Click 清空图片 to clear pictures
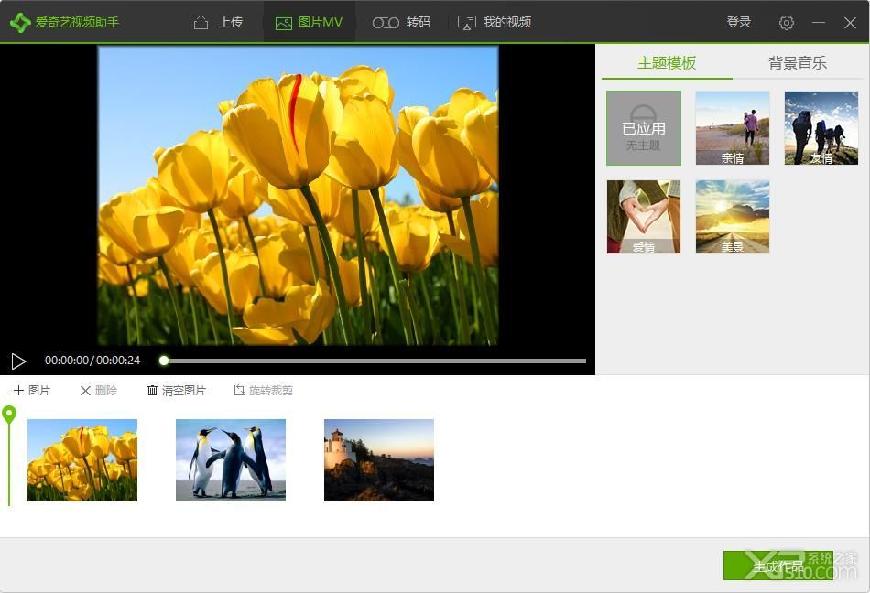This screenshot has height=593, width=870. (176, 391)
